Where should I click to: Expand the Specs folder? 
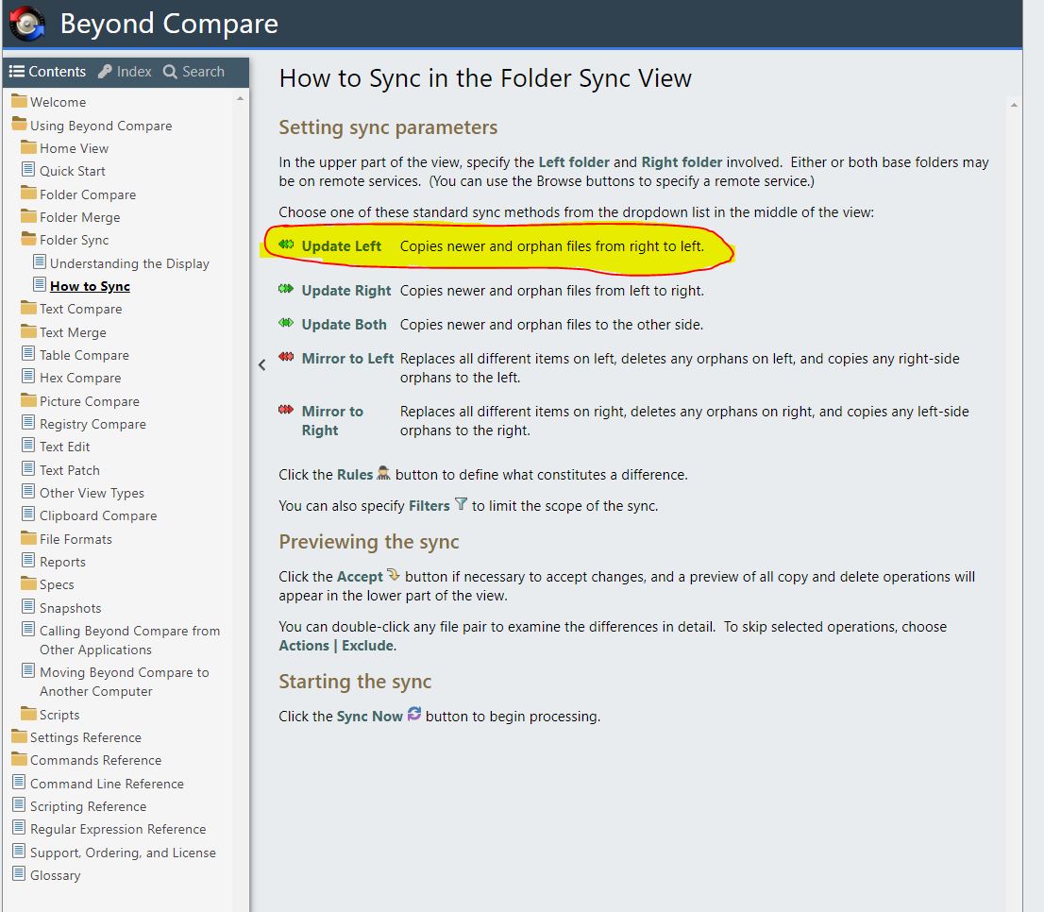pos(47,583)
